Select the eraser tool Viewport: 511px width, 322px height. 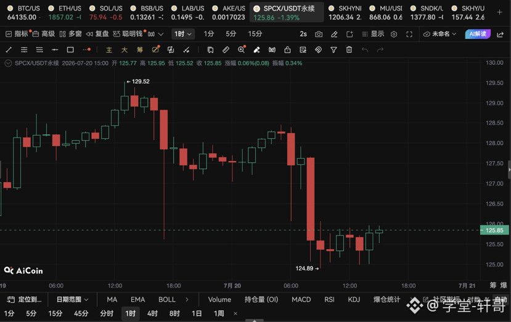pos(256,49)
